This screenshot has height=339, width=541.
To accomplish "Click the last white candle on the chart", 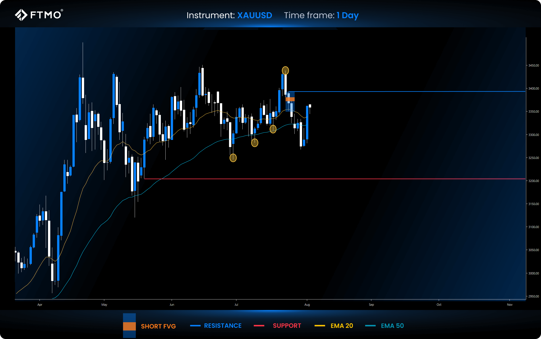I will [310, 106].
